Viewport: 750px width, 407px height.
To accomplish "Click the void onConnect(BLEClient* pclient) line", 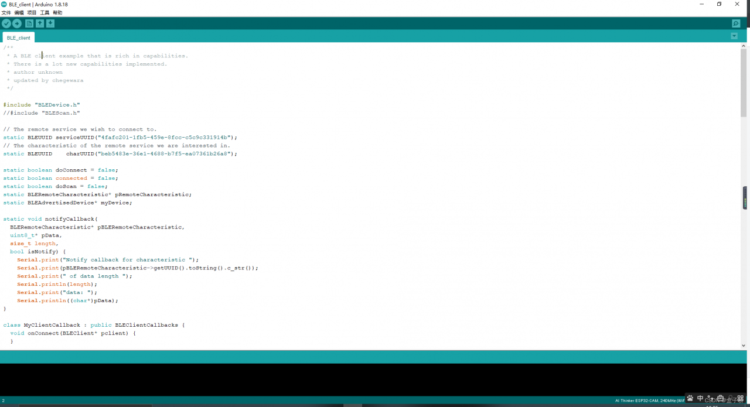I will pos(73,333).
